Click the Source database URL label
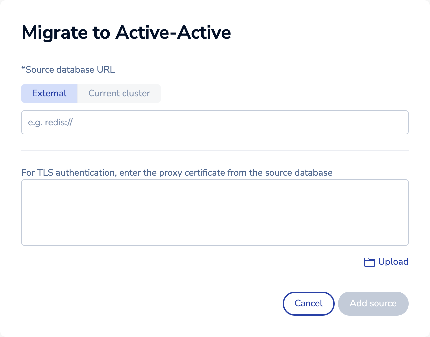 pyautogui.click(x=68, y=70)
